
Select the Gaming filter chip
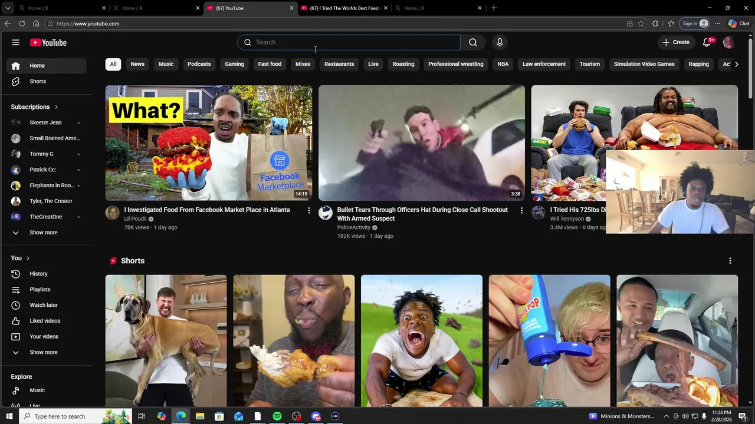[x=234, y=64]
